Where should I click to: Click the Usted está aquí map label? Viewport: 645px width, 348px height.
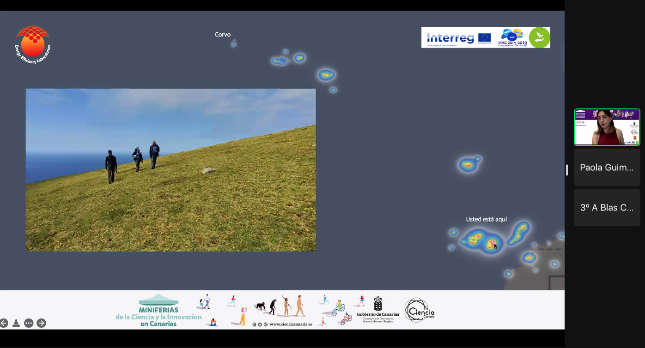486,219
